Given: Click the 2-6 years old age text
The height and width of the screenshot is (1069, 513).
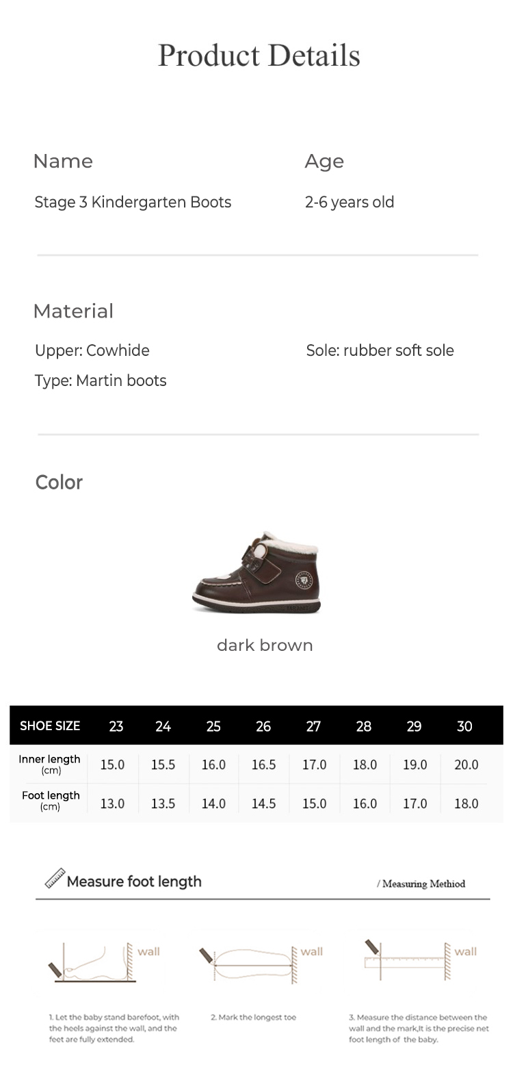Looking at the screenshot, I should [x=350, y=203].
